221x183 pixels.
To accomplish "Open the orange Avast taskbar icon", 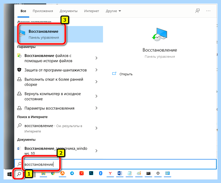I will click(62, 173).
